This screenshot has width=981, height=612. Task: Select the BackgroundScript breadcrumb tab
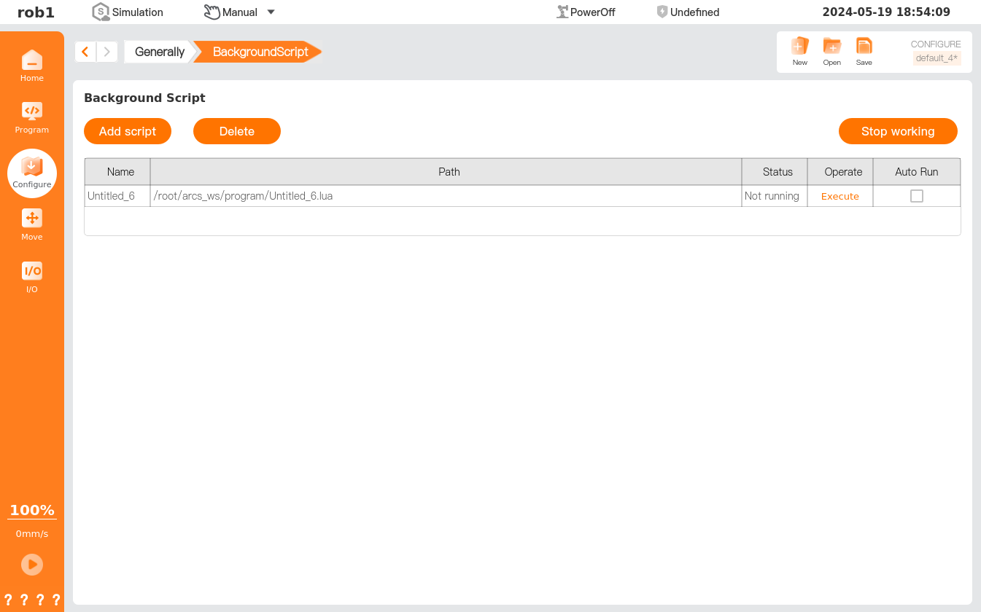[260, 52]
